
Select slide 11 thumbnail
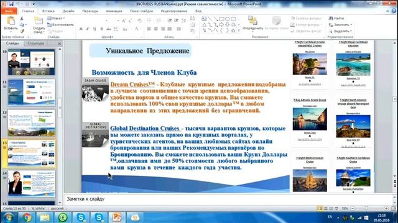click(x=32, y=92)
